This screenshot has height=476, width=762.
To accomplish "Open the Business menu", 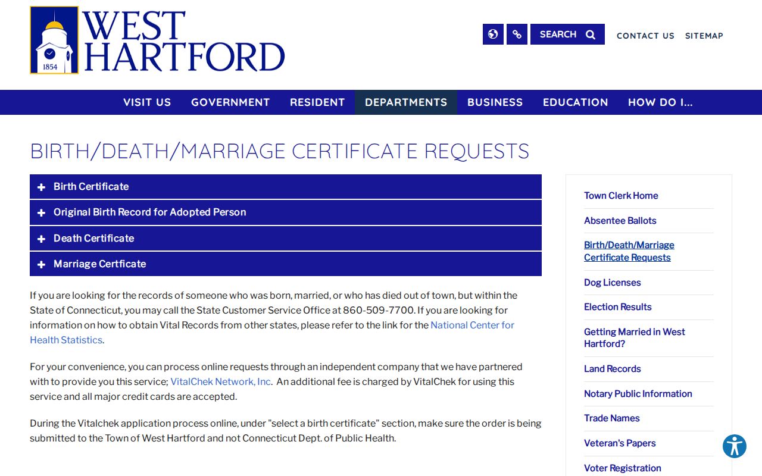I will [495, 102].
